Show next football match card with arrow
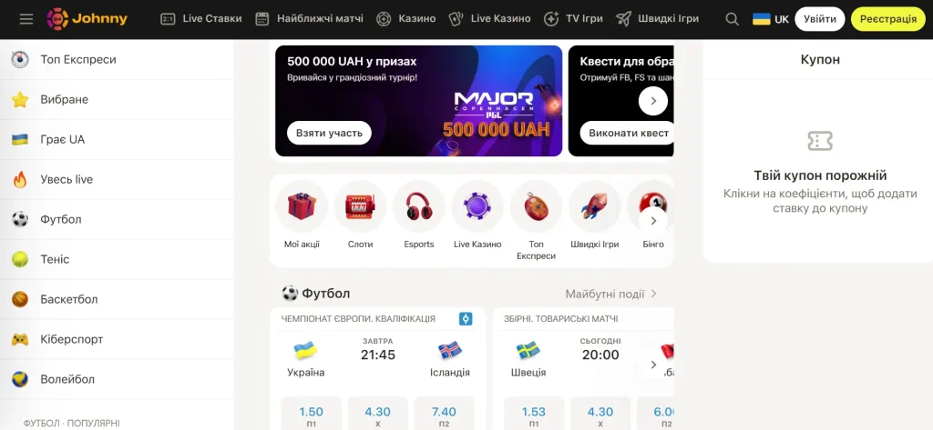This screenshot has height=430, width=933. click(652, 365)
